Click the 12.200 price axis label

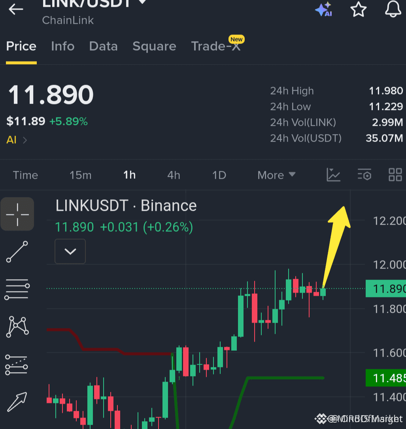click(389, 221)
